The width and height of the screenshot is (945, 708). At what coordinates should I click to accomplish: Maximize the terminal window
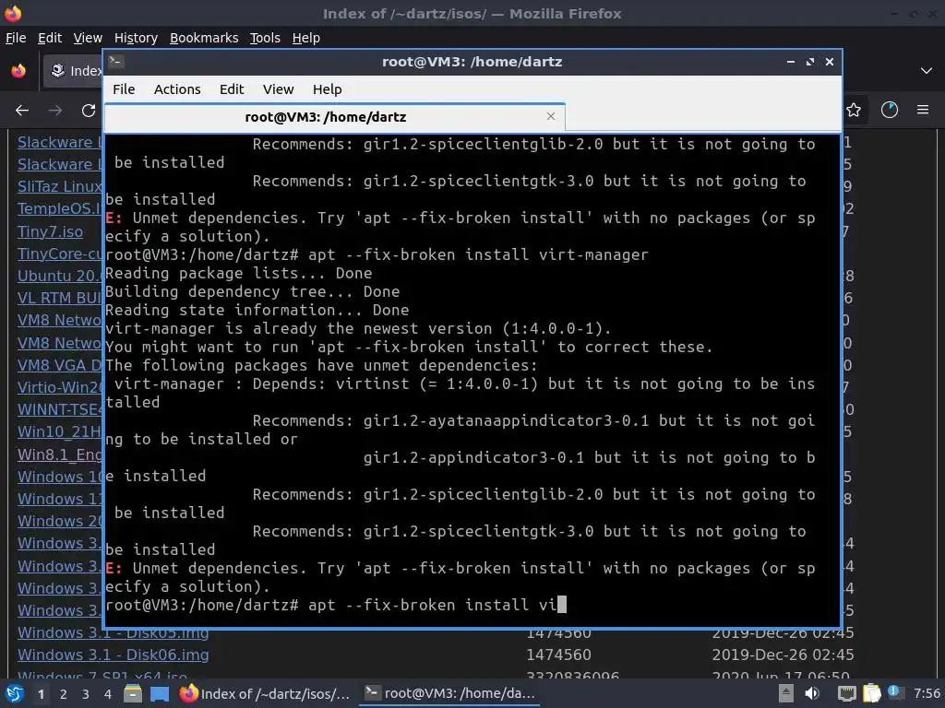(x=810, y=62)
